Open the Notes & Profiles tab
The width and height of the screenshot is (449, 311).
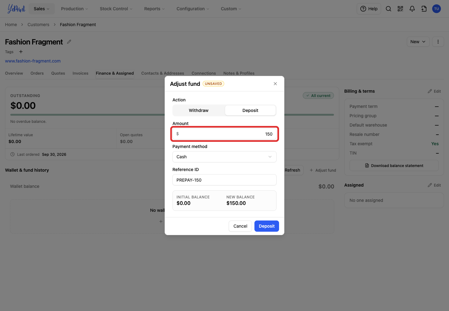pos(239,73)
